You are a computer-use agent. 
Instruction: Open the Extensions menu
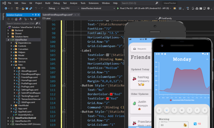coord(93,3)
